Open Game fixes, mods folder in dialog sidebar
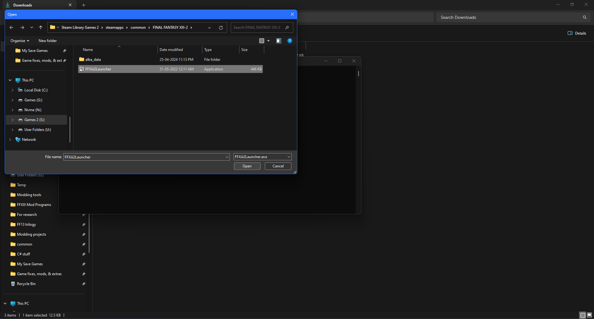 (x=37, y=61)
